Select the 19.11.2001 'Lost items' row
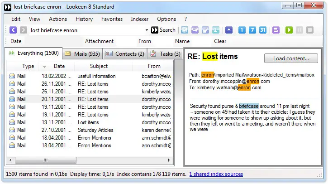This screenshot has height=184, width=328. point(90,122)
